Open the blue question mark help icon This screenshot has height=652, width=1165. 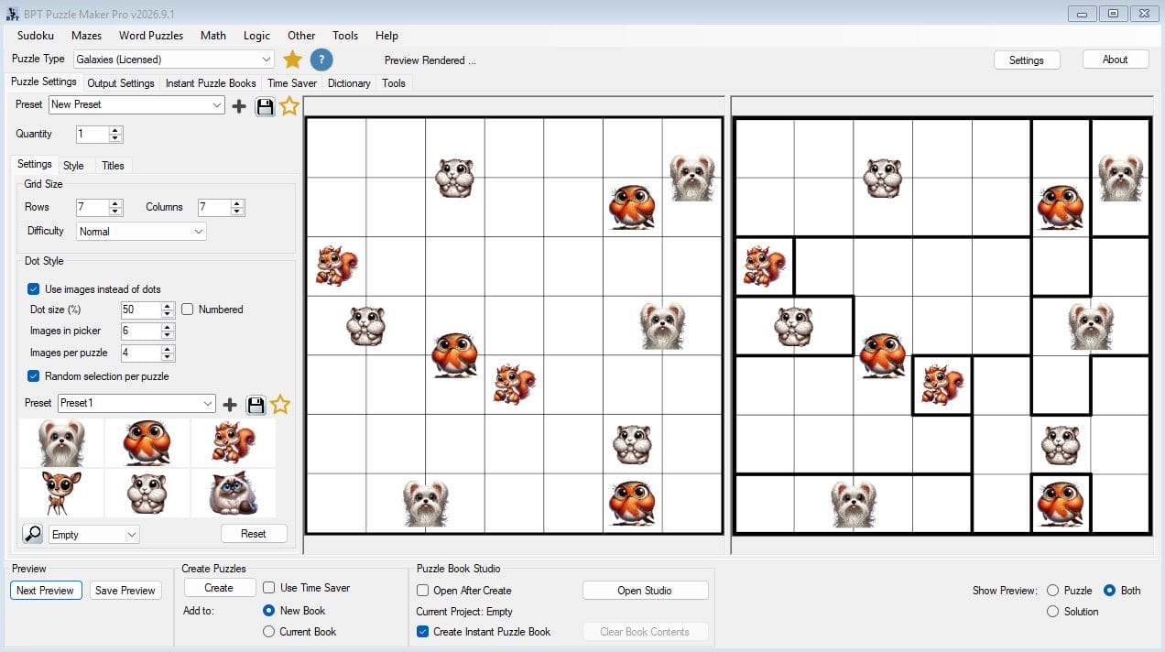click(321, 60)
